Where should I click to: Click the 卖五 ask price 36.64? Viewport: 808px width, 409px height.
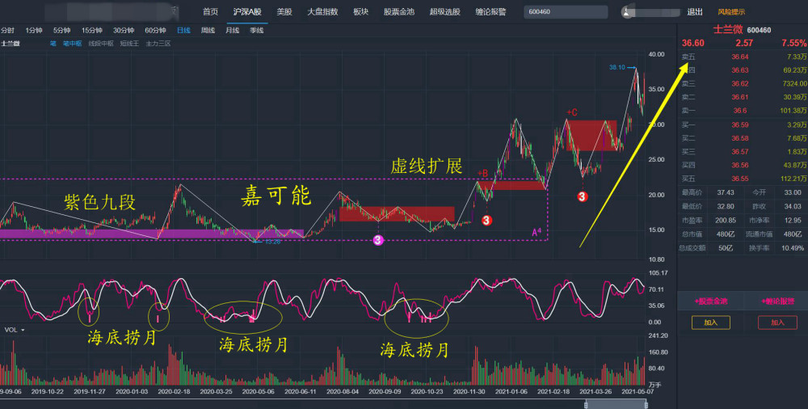click(x=740, y=57)
